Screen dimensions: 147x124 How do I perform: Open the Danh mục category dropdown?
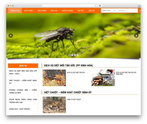108,11
